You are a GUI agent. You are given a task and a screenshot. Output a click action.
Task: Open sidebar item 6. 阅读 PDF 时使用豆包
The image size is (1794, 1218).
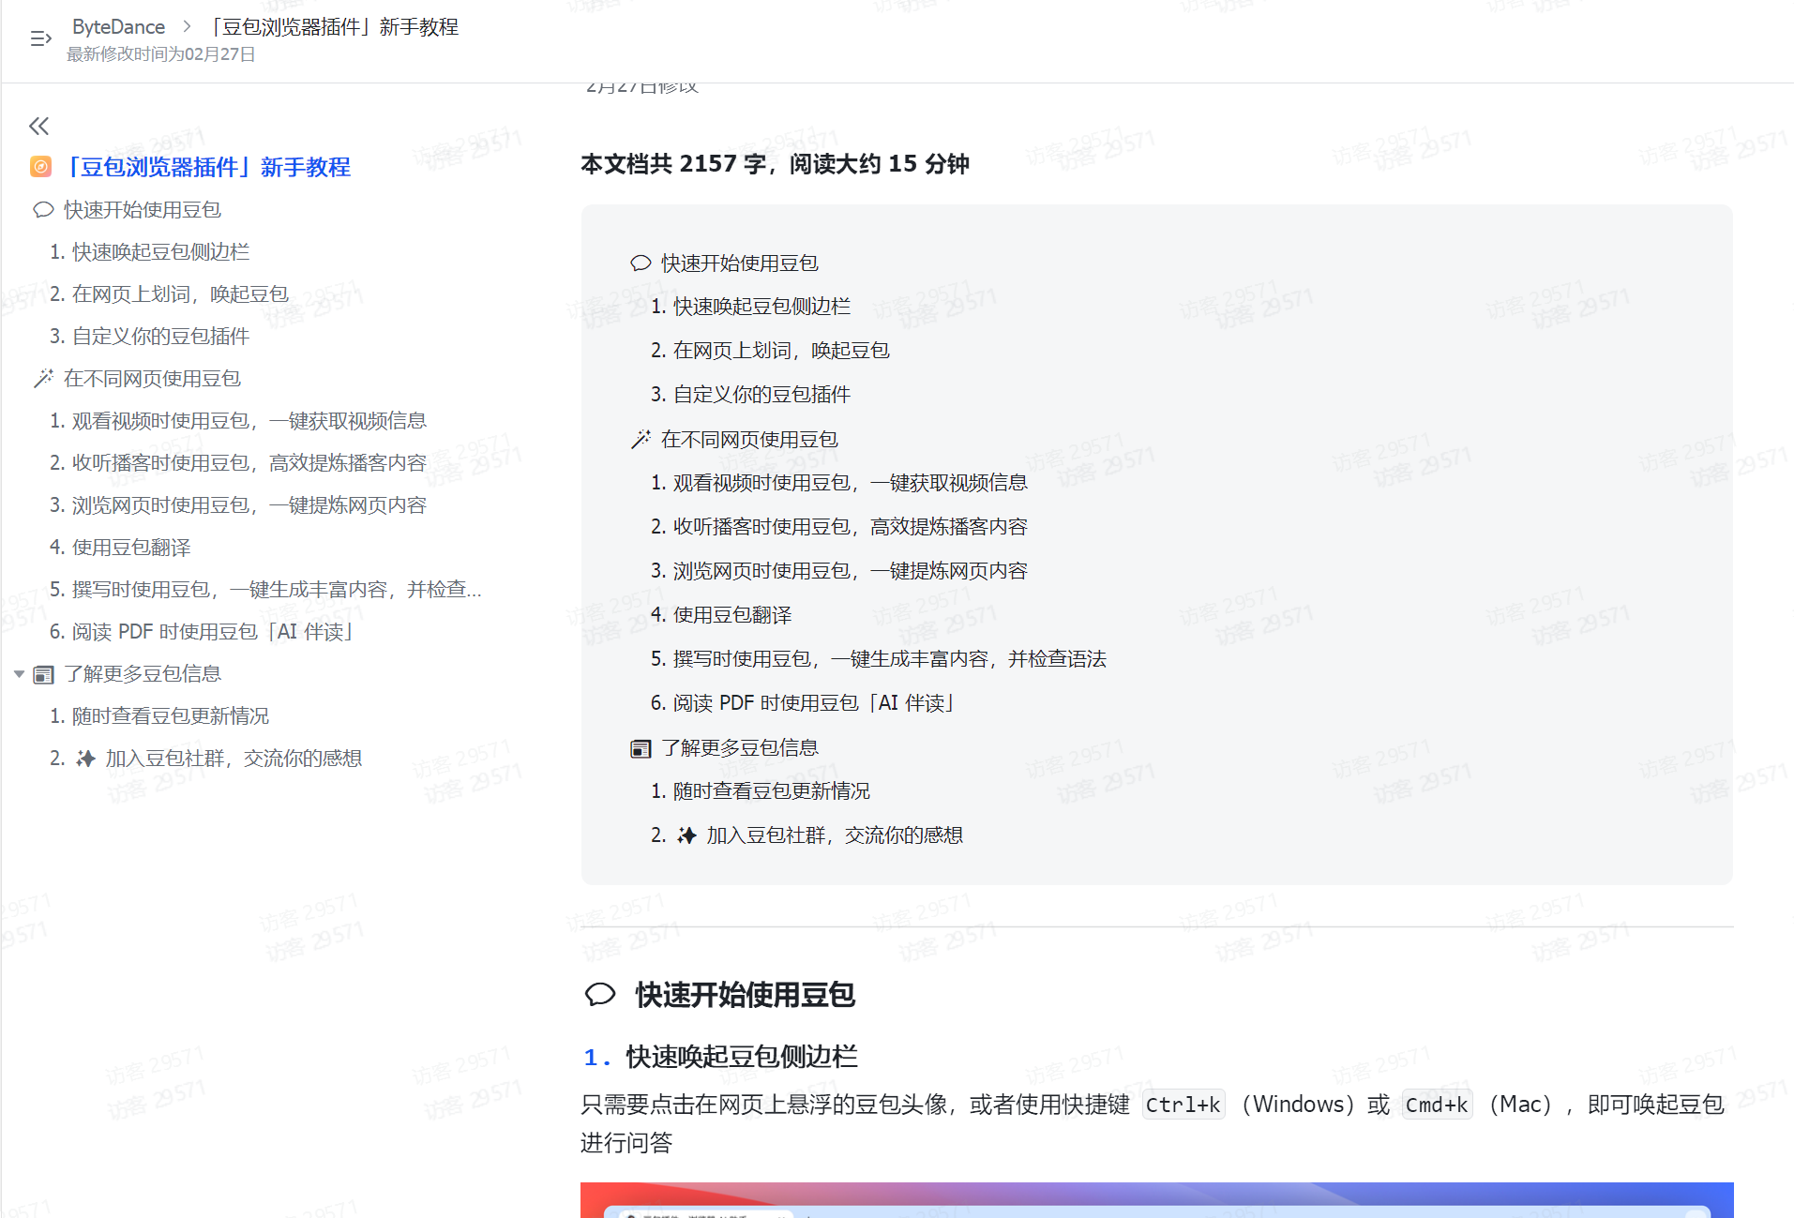click(x=203, y=631)
